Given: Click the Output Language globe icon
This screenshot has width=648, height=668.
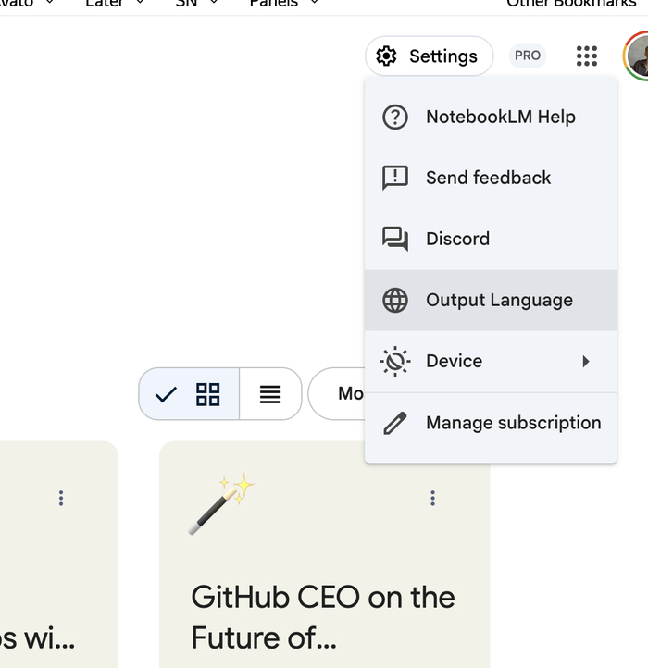Looking at the screenshot, I should tap(395, 300).
